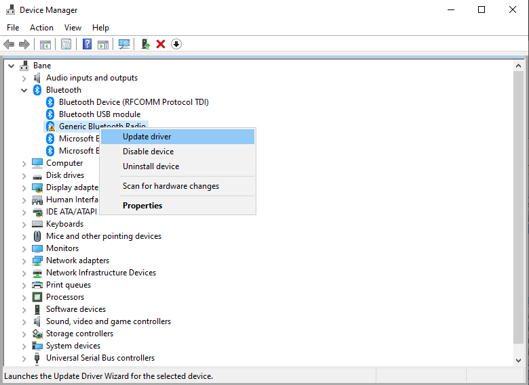
Task: Click the Processors chip icon
Action: coord(37,297)
